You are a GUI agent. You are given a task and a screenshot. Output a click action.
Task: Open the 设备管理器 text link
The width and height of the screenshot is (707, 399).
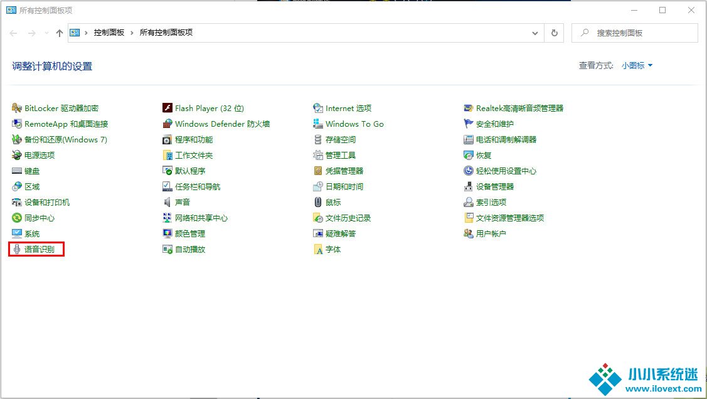tap(495, 187)
